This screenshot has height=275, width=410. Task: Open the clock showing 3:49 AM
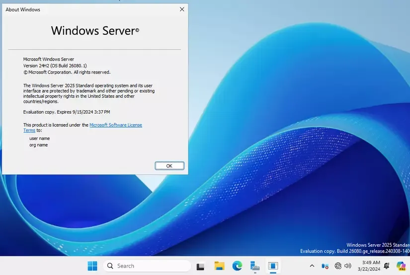[x=369, y=266]
